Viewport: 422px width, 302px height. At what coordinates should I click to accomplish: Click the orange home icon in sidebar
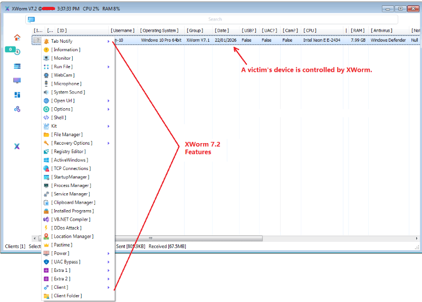(x=17, y=37)
